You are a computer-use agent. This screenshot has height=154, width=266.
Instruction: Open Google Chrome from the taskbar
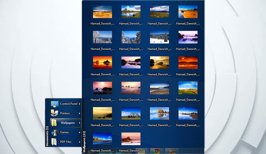(x=157, y=151)
